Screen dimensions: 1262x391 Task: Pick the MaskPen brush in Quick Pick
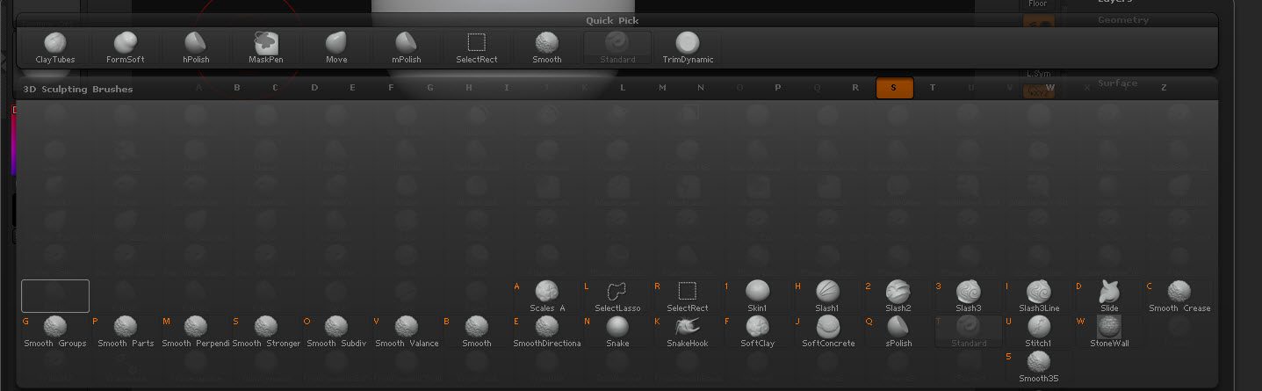point(266,47)
